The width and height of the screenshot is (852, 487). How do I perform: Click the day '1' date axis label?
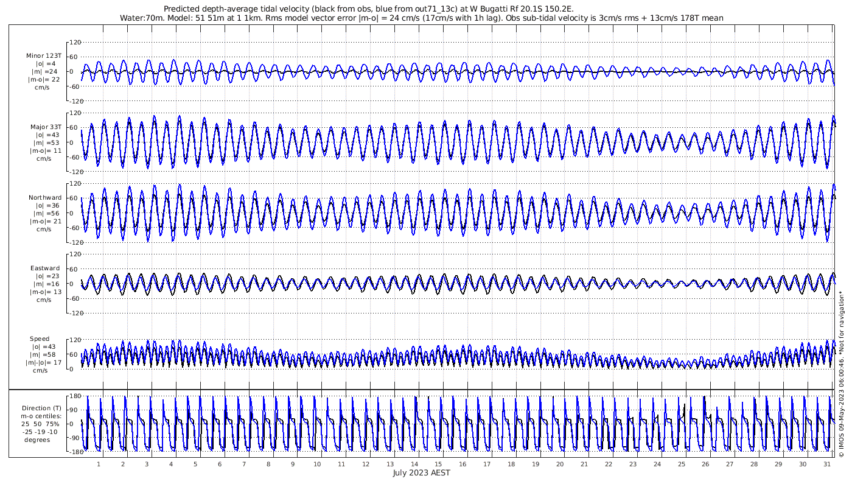pos(99,464)
